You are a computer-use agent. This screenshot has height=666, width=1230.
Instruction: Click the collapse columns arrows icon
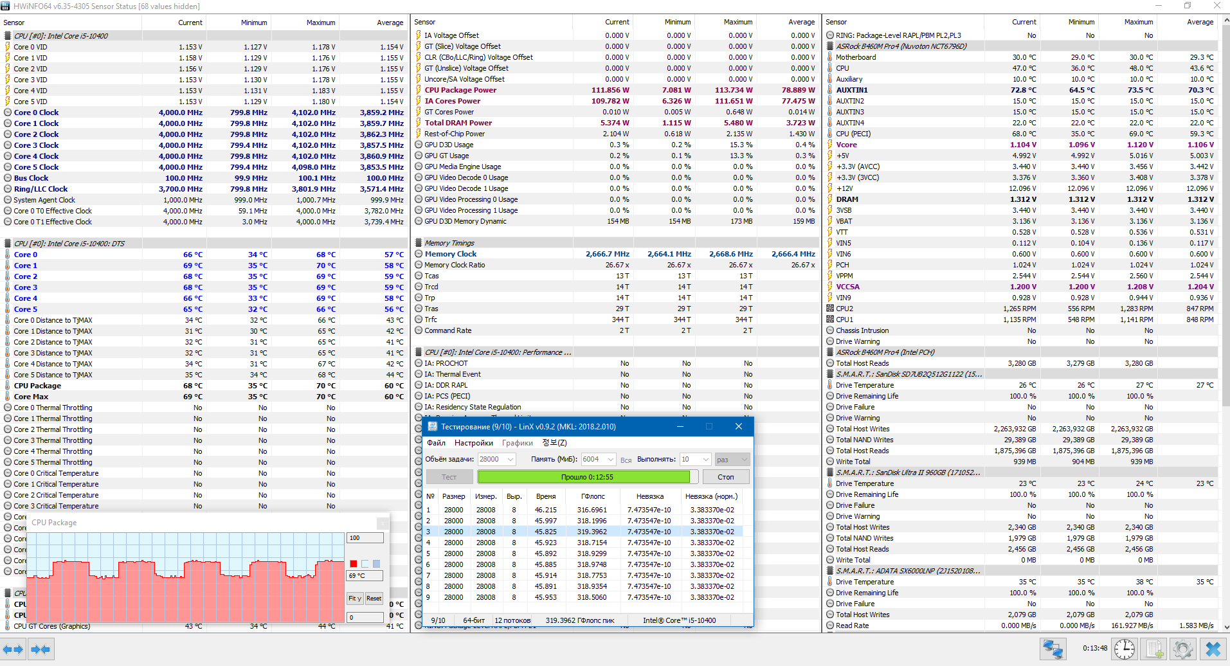(x=41, y=649)
